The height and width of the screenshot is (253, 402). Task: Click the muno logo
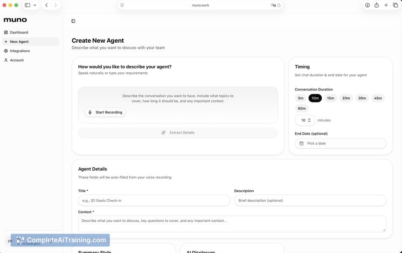[15, 20]
